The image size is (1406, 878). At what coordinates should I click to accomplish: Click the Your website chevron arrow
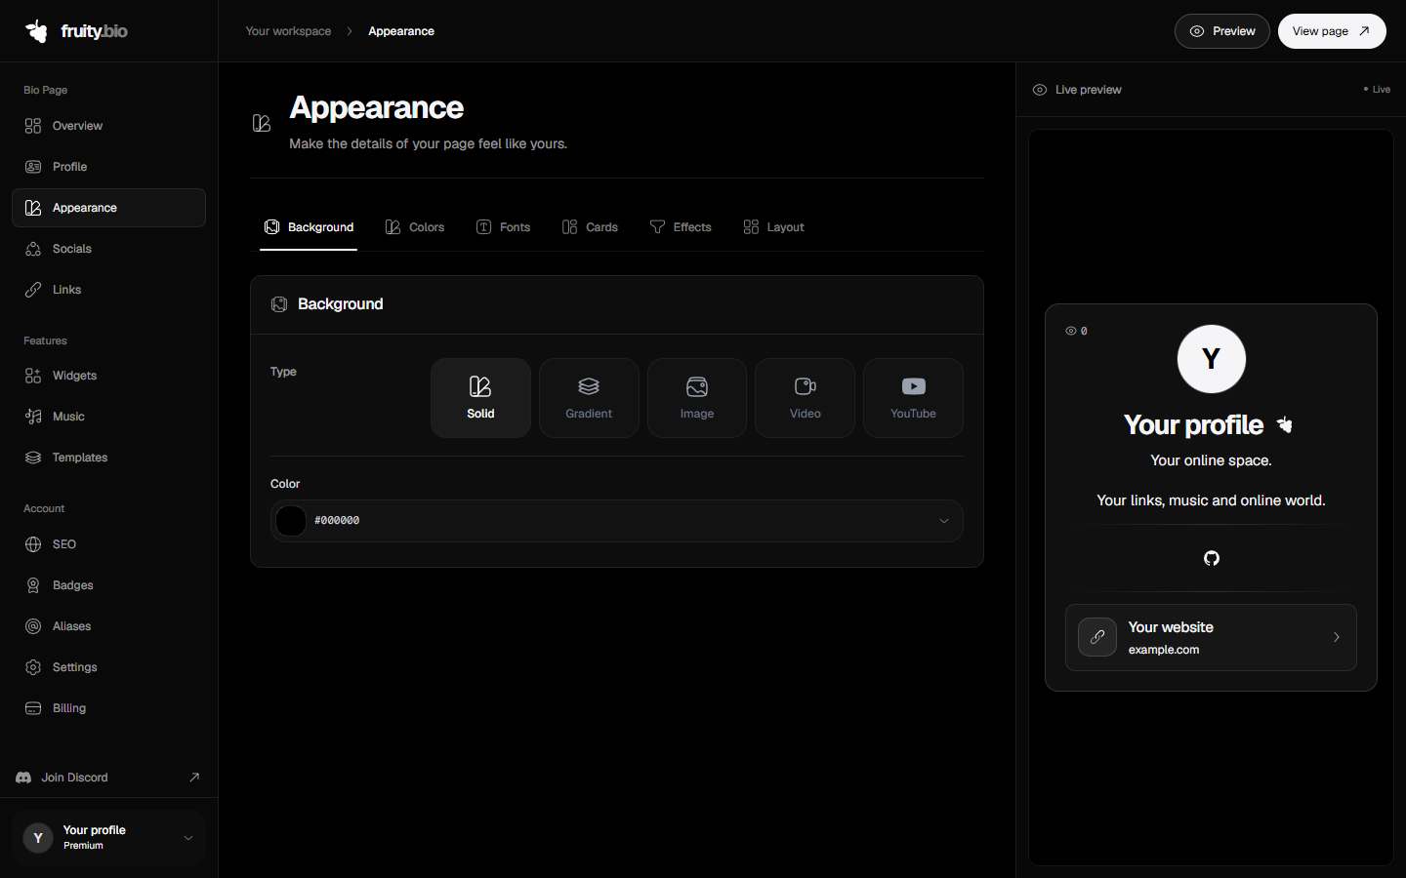point(1337,637)
